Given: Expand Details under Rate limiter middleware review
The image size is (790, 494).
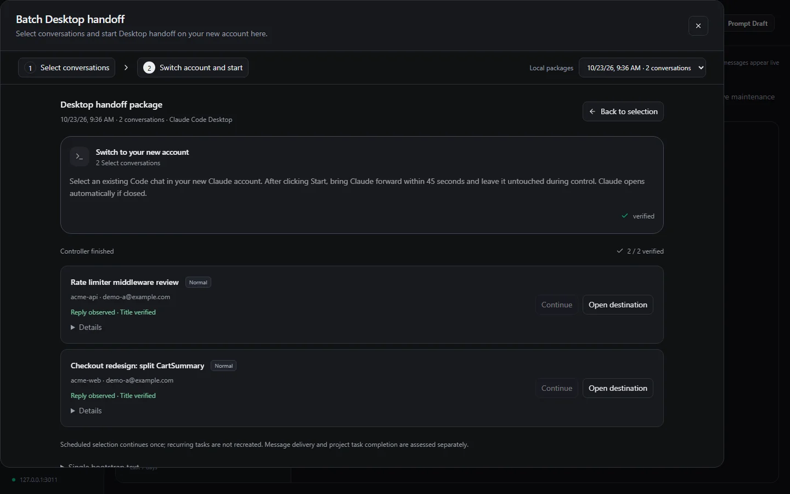Looking at the screenshot, I should coord(86,327).
